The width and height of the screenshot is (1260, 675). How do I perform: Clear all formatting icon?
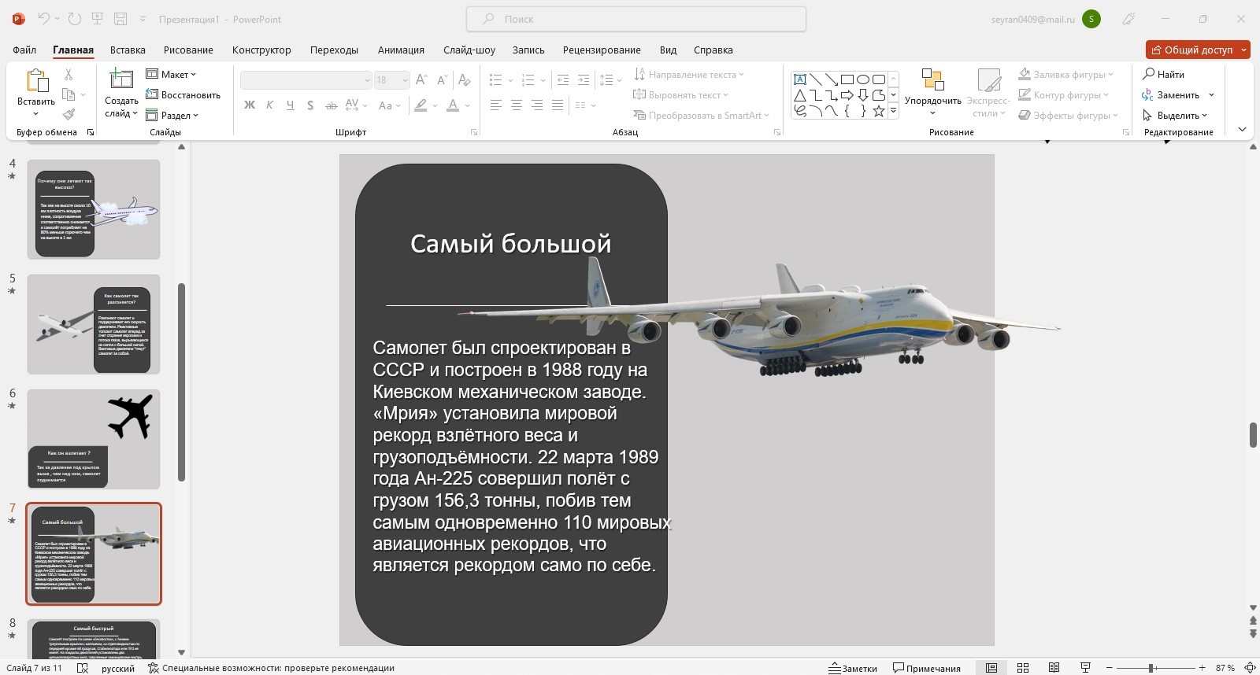click(465, 80)
